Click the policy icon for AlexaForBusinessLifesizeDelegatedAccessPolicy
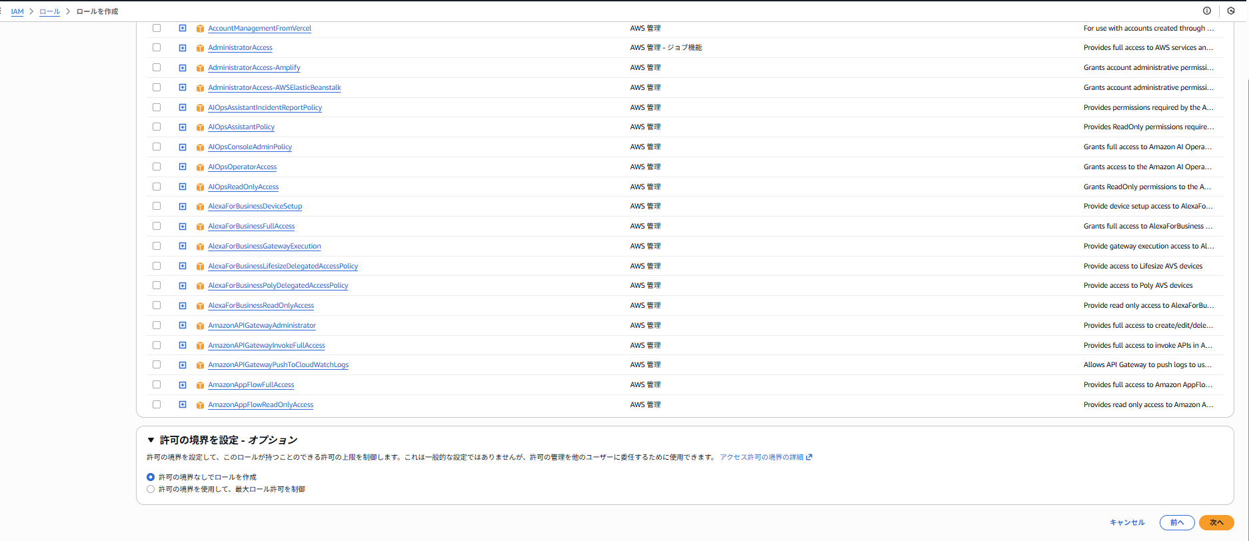The height and width of the screenshot is (541, 1249). [200, 267]
